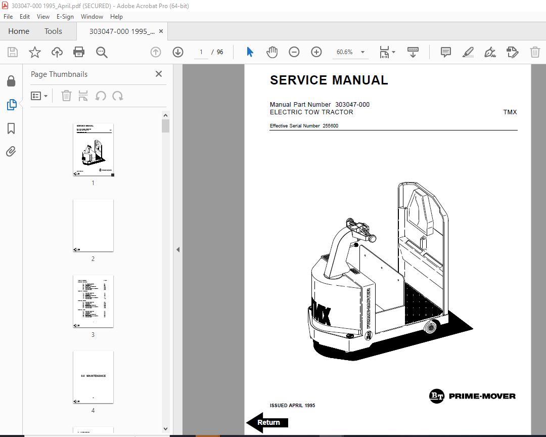Select the Highlight text tool
Viewport: 546px width, 437px height.
(468, 52)
